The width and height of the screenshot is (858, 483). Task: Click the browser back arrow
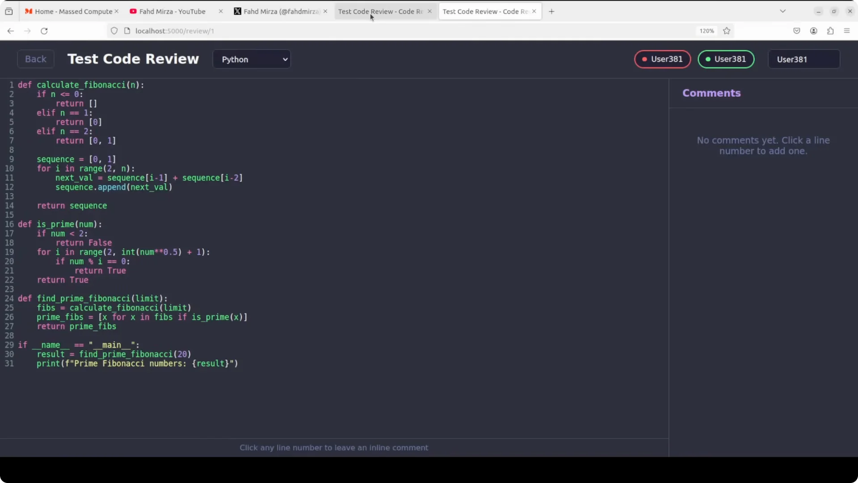11,31
